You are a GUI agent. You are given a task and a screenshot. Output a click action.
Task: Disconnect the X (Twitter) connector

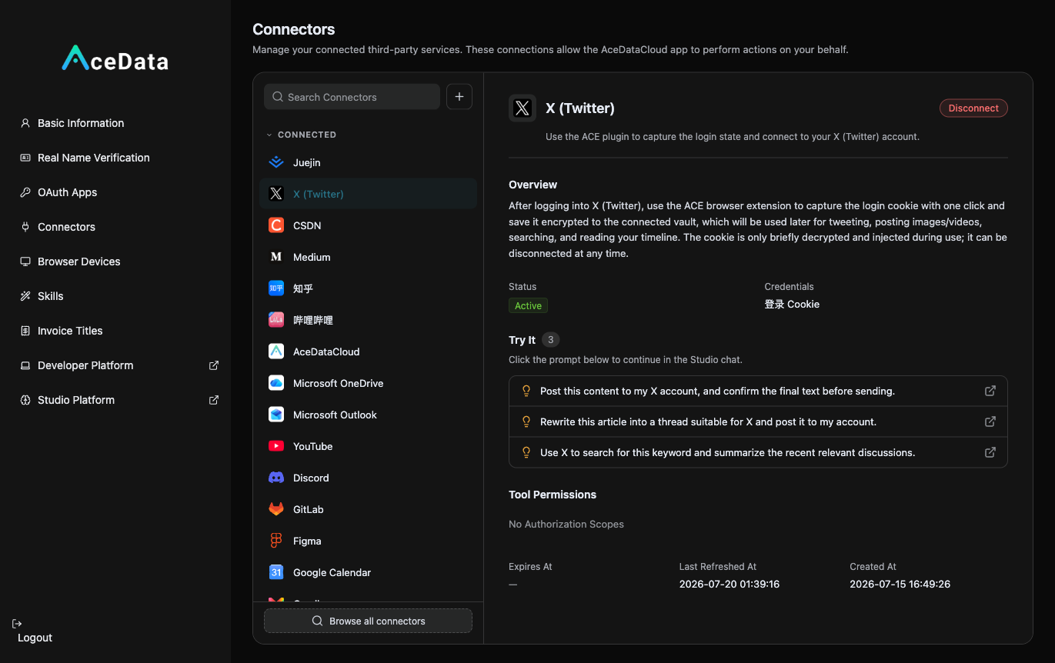click(x=973, y=108)
